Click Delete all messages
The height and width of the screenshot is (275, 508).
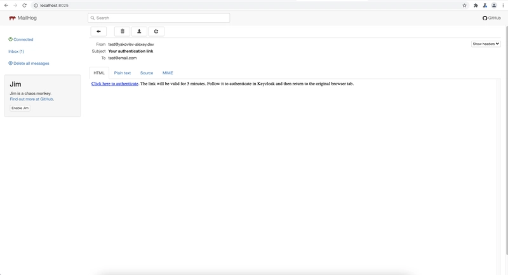click(x=29, y=64)
